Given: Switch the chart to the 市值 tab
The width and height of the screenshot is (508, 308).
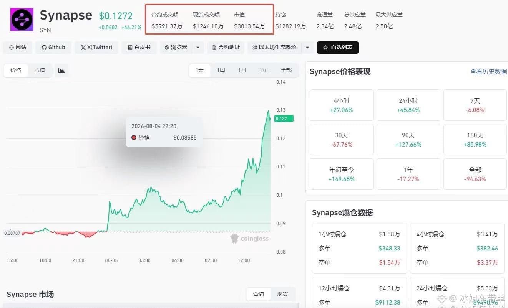Looking at the screenshot, I should tap(40, 71).
